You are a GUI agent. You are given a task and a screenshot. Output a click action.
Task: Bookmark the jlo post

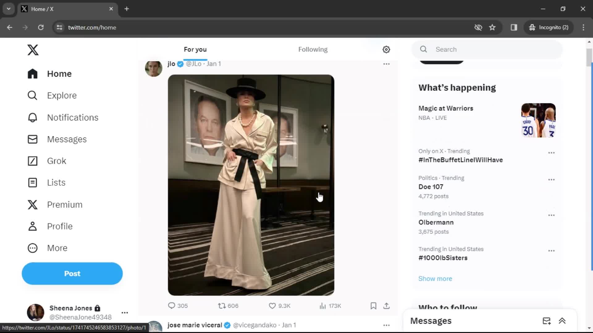[373, 306]
